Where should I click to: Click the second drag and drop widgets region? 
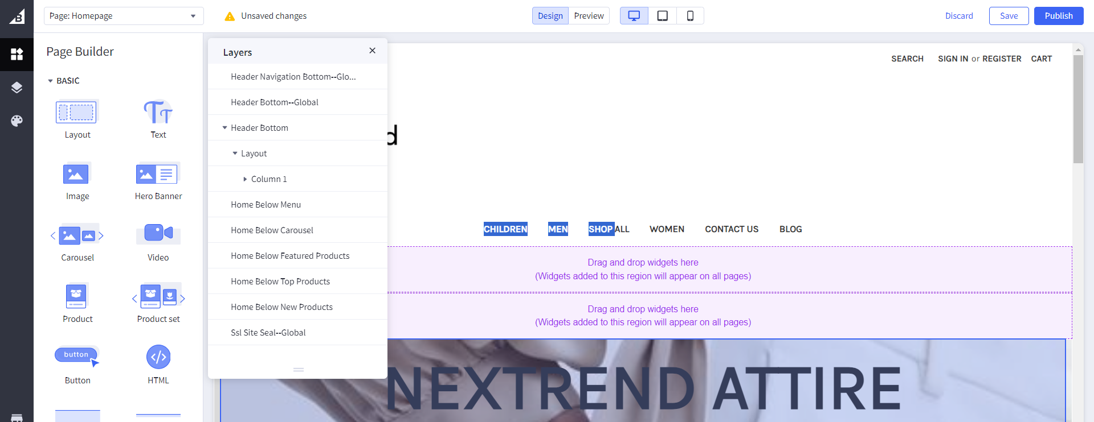click(x=729, y=316)
